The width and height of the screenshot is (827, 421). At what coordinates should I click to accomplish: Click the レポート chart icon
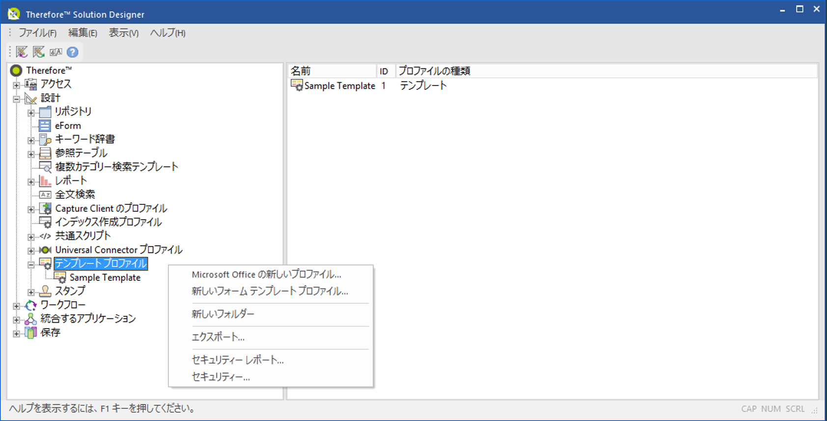point(45,181)
